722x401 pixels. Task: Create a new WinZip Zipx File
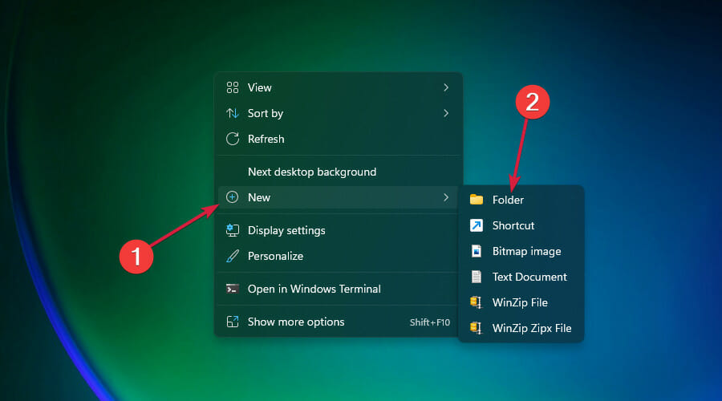tap(521, 328)
